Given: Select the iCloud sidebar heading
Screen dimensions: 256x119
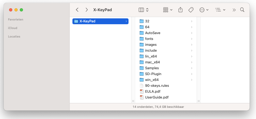Looking at the screenshot, I should pos(13,28).
